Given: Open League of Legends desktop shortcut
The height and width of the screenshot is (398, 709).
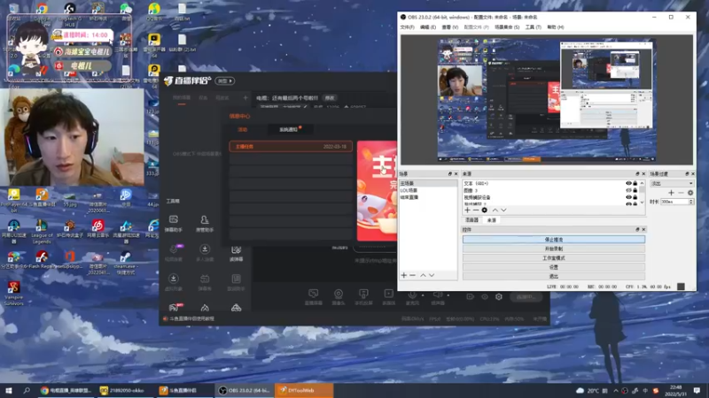Looking at the screenshot, I should point(42,232).
